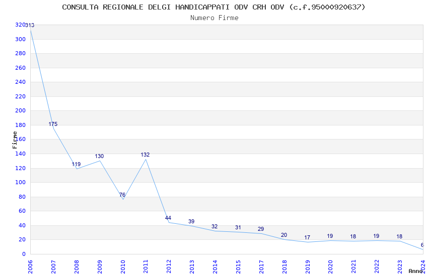Click the x-axis year 2022
The image size is (428, 276).
(377, 266)
